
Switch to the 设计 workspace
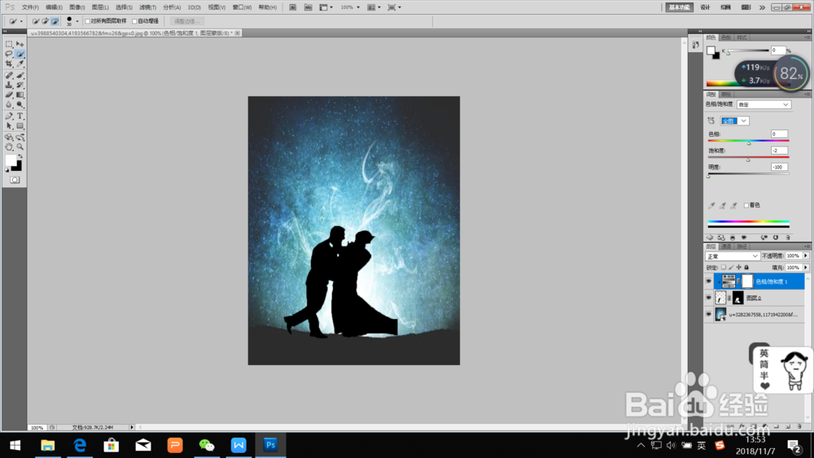click(705, 7)
